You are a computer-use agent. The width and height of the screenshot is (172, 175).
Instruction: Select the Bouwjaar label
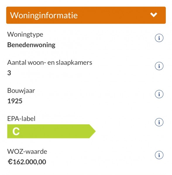pyautogui.click(x=21, y=91)
